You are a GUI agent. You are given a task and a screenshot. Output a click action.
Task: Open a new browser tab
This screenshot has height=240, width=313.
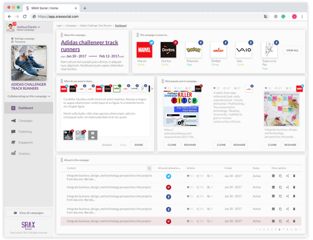point(85,8)
